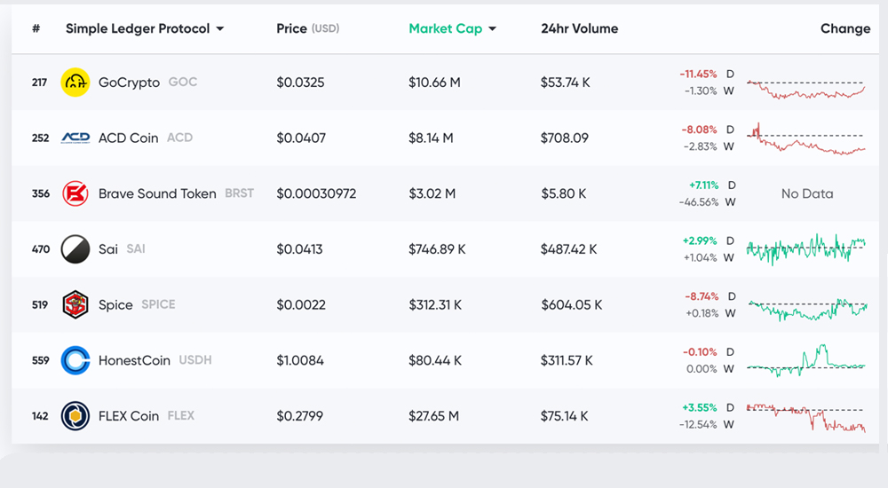Click the GoCrypto price sparkline chart
This screenshot has height=488, width=888.
[806, 89]
